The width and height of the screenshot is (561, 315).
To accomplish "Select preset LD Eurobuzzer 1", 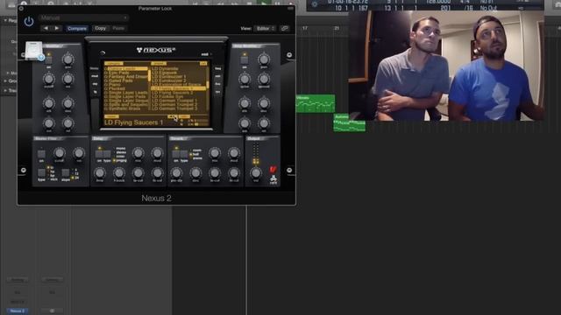I will coord(178,77).
